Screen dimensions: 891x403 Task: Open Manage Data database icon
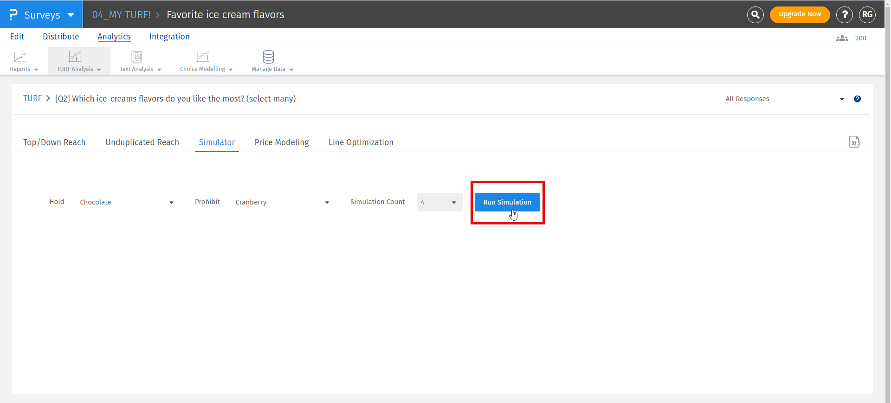pos(268,57)
